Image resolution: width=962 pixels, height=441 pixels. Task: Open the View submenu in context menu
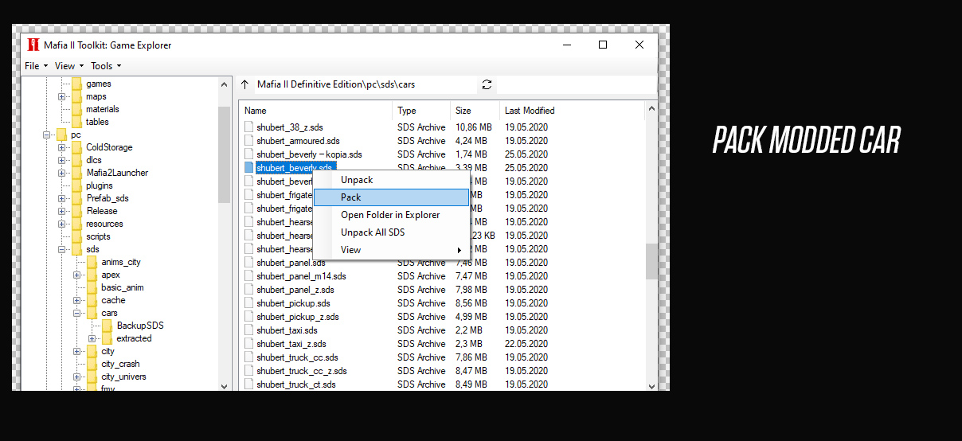point(391,250)
